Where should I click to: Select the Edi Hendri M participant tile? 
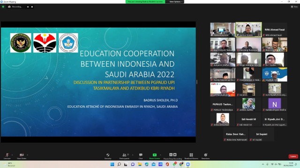tap(249, 119)
